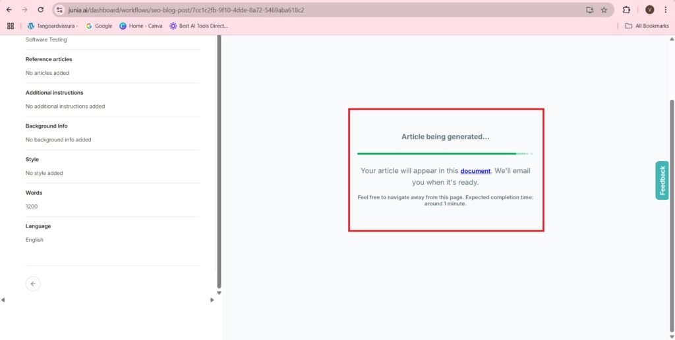Reload the page
The width and height of the screenshot is (675, 340).
pyautogui.click(x=40, y=9)
